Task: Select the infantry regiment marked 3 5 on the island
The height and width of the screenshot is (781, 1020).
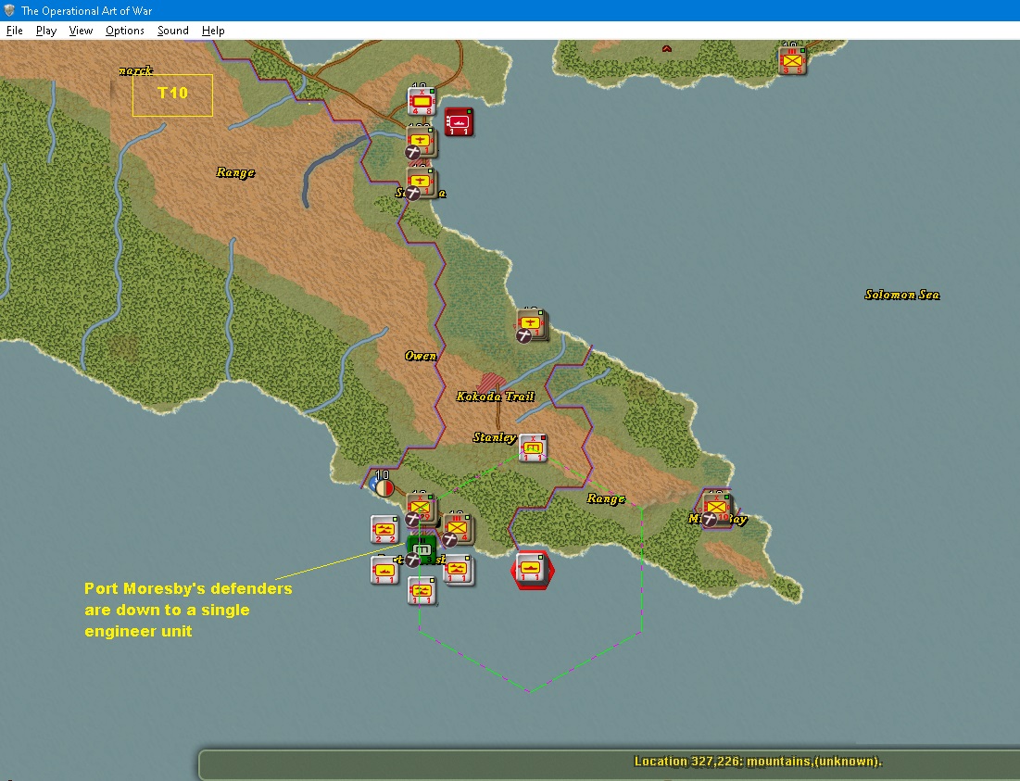Action: tap(792, 60)
